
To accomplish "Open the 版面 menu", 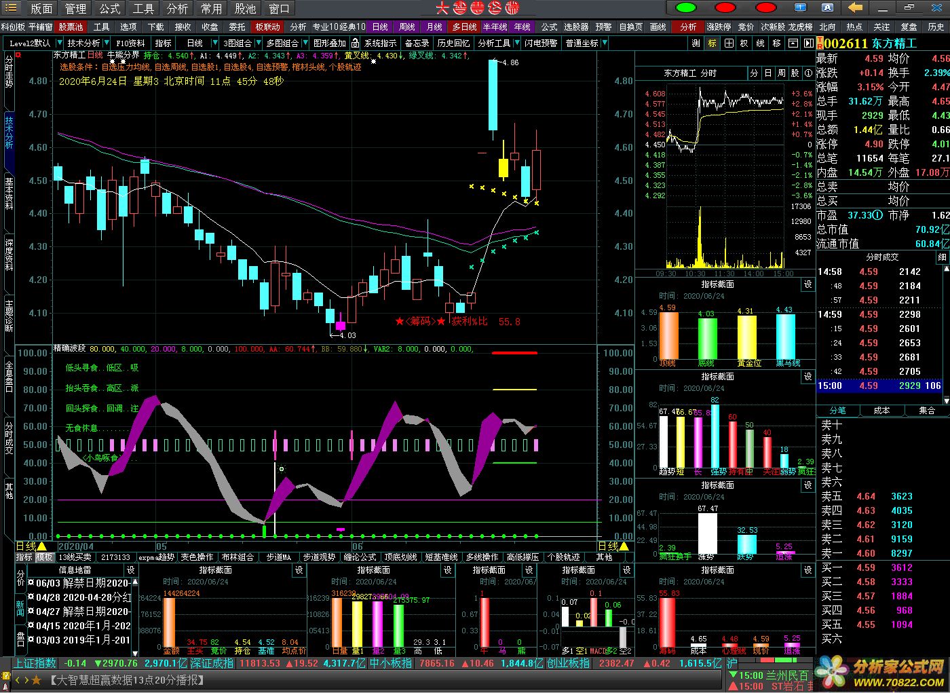I will pos(41,8).
